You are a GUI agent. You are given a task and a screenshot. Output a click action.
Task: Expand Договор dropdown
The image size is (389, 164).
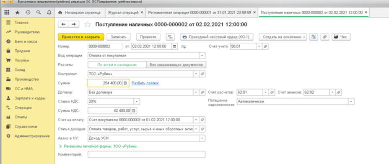click(x=197, y=92)
